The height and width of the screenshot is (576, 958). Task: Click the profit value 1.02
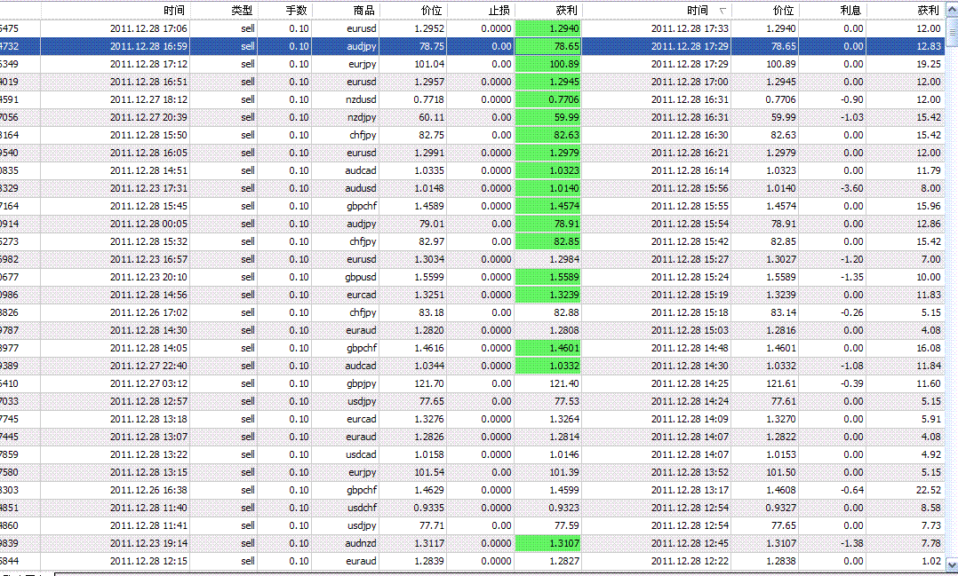tap(931, 561)
